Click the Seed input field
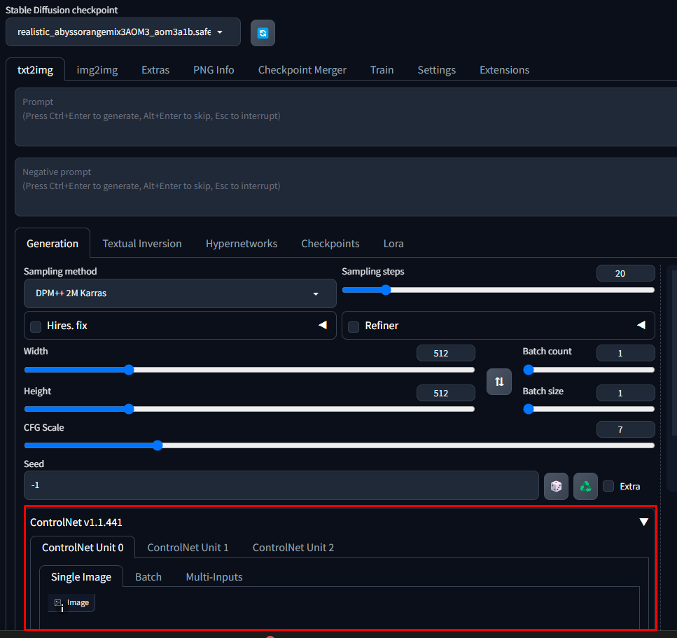 [280, 485]
